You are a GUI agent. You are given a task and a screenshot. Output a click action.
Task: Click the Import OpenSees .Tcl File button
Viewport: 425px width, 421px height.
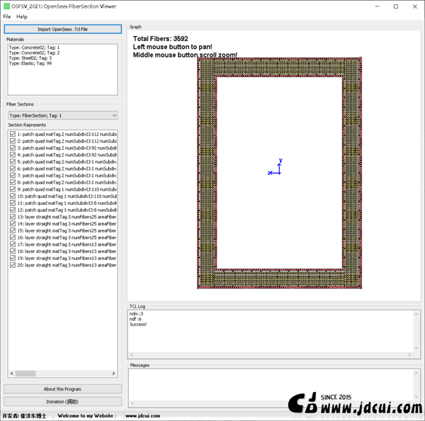(x=62, y=29)
